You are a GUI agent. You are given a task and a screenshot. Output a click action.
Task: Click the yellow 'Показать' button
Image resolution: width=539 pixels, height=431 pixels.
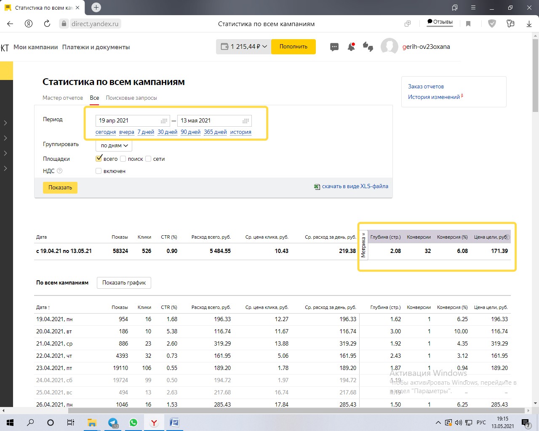[x=60, y=188]
